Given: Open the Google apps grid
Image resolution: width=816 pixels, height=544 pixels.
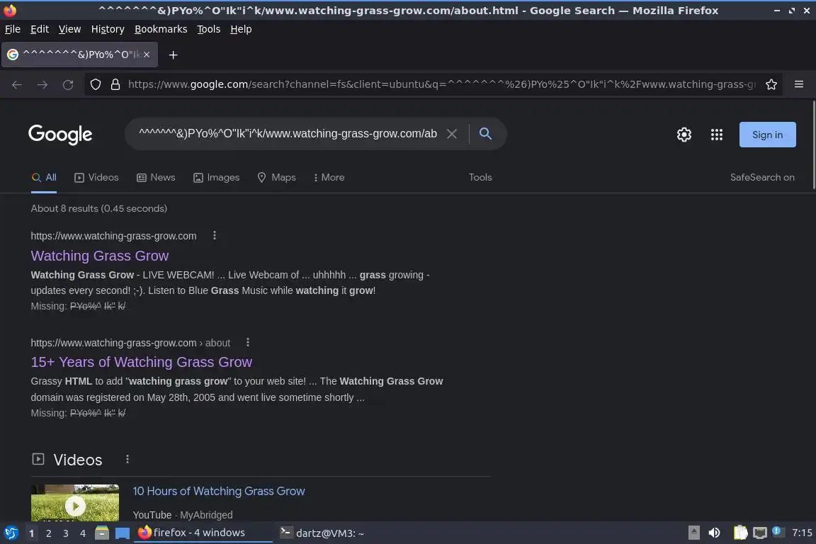Looking at the screenshot, I should [x=717, y=135].
